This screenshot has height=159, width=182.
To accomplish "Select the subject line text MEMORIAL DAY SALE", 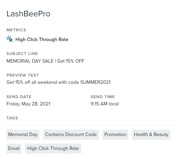I will click(30, 61).
